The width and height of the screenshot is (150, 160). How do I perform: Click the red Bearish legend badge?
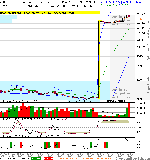[48, 159]
